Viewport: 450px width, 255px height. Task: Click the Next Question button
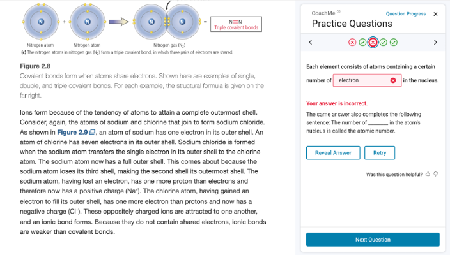click(373, 240)
